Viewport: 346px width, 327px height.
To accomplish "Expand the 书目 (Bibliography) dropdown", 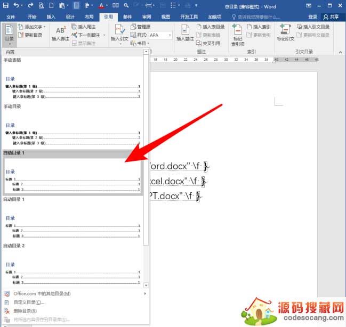I will click(141, 44).
